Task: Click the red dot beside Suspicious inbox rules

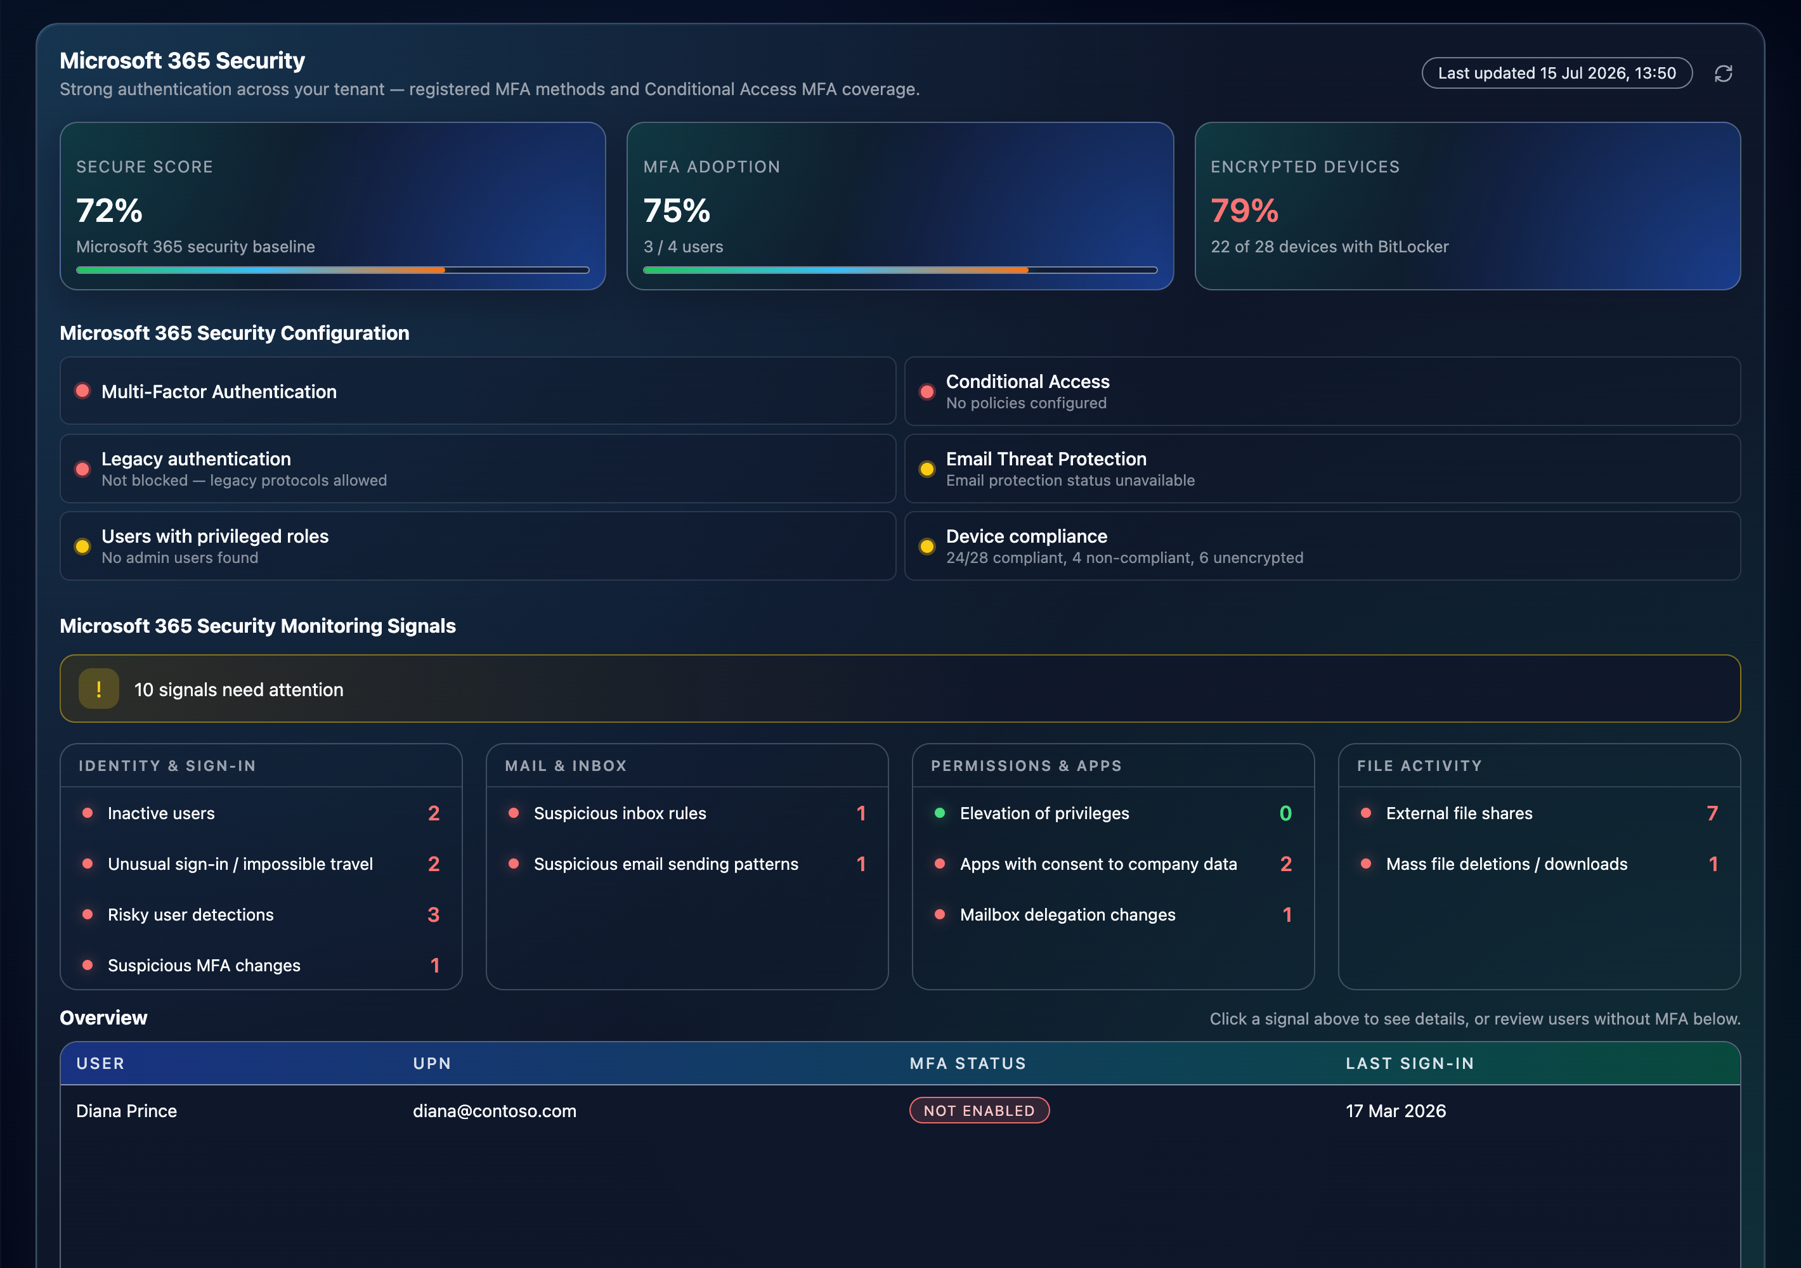Action: pos(514,812)
